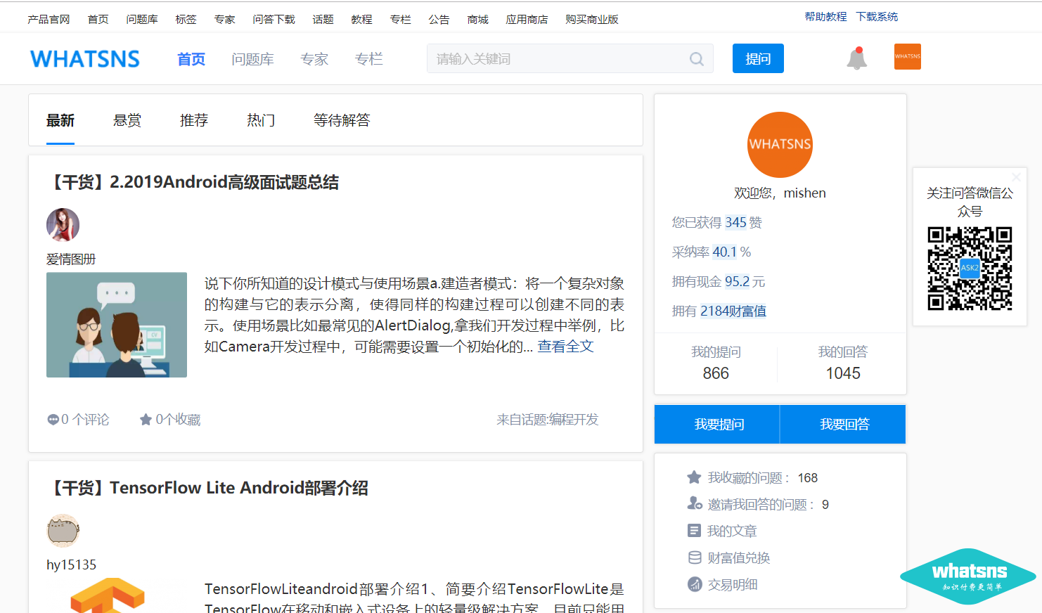The height and width of the screenshot is (613, 1042).
Task: Click the search magnifier icon
Action: coord(696,59)
